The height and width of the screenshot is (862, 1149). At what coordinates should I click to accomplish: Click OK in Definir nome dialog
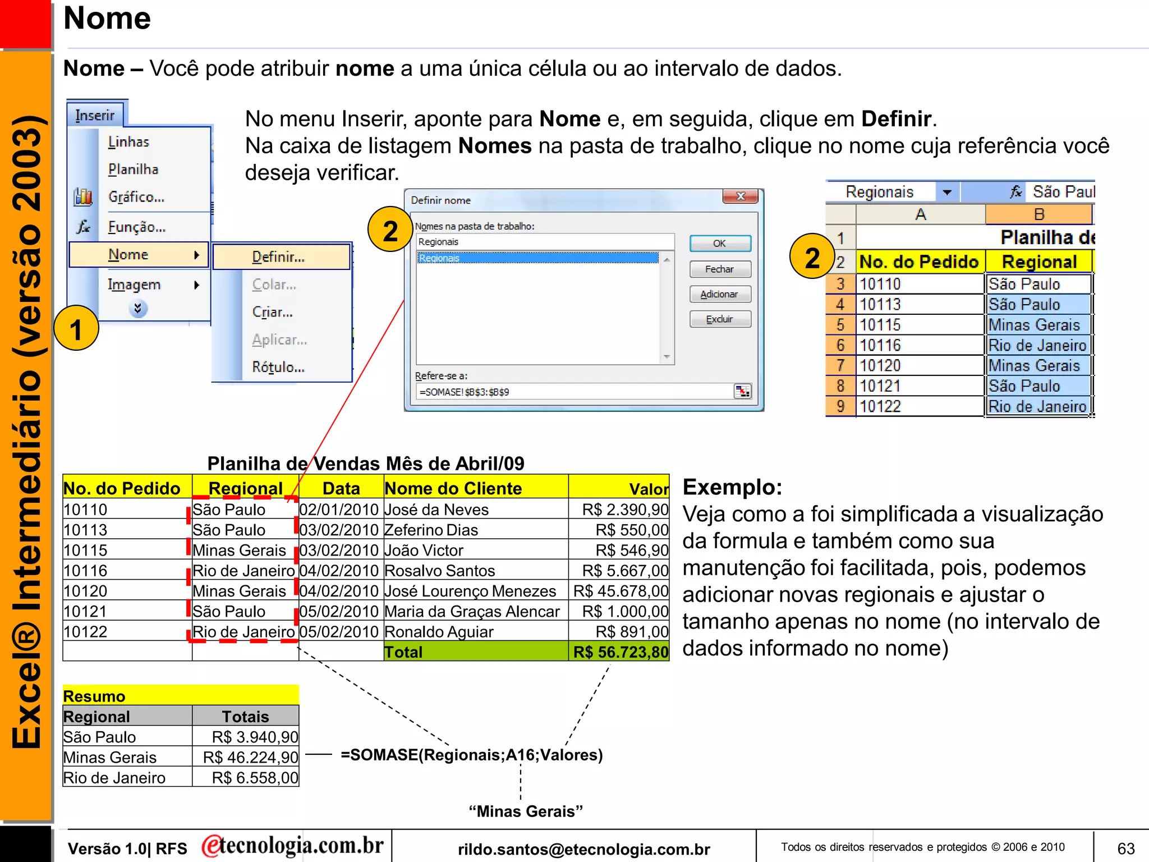[x=720, y=244]
